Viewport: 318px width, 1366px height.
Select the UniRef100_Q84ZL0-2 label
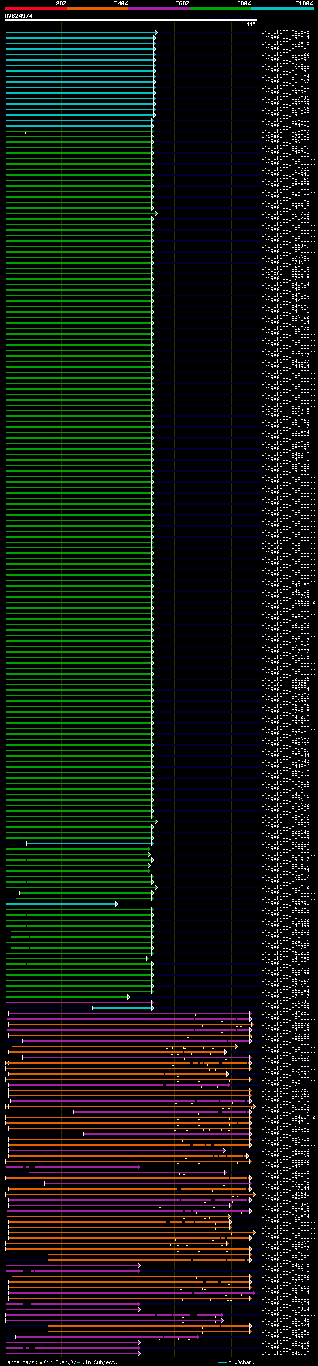(288, 1117)
